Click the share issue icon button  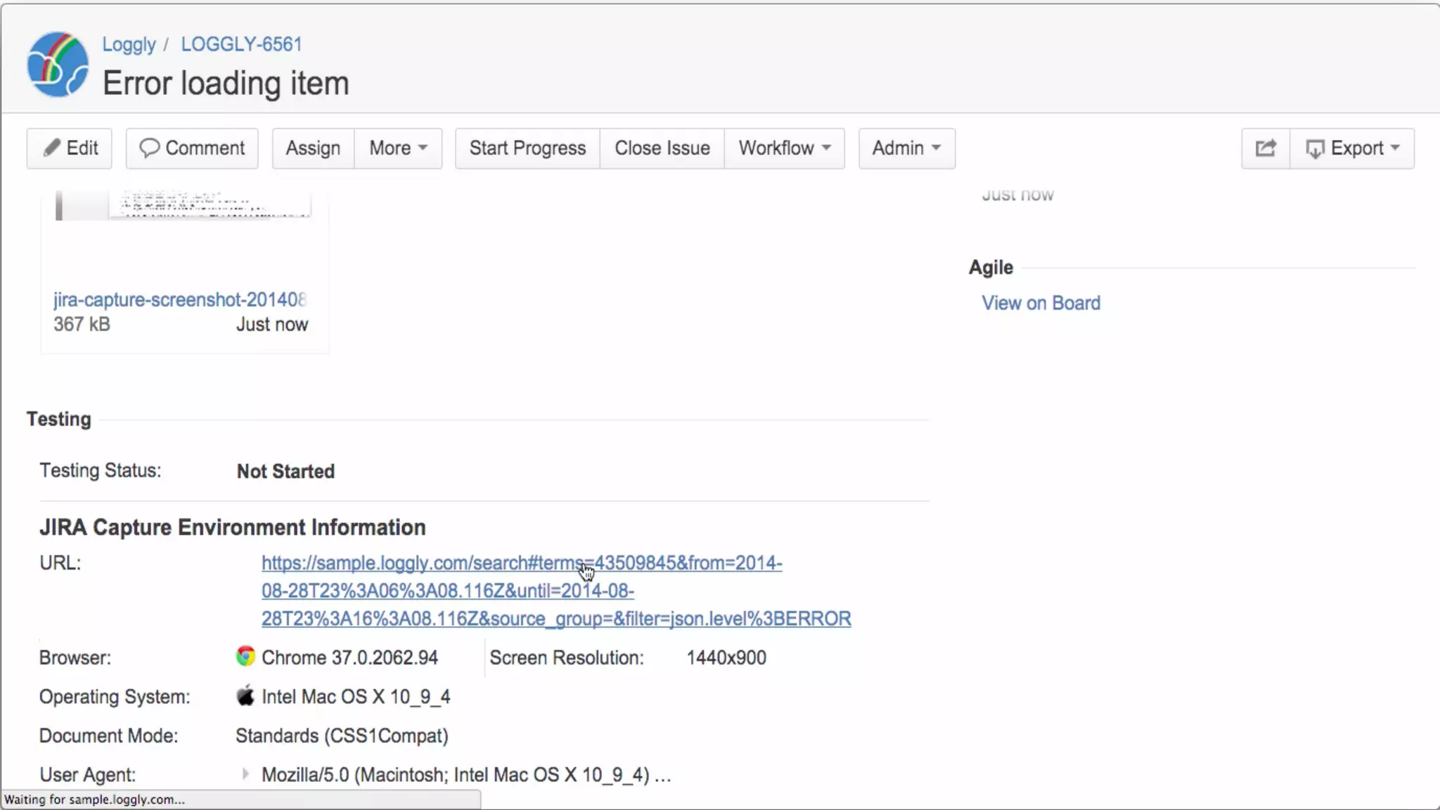(x=1265, y=148)
